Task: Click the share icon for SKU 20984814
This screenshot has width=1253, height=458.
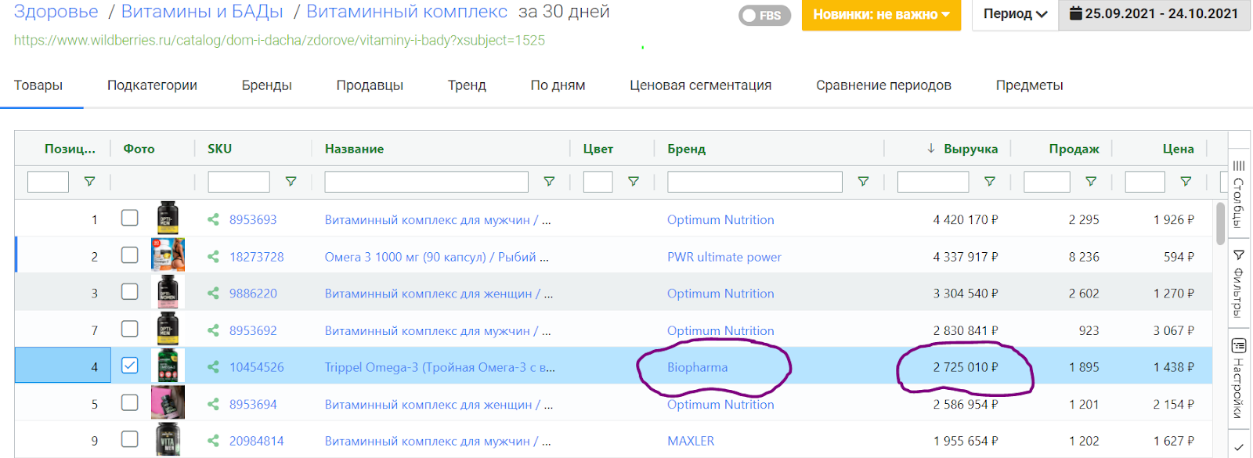Action: 213,441
